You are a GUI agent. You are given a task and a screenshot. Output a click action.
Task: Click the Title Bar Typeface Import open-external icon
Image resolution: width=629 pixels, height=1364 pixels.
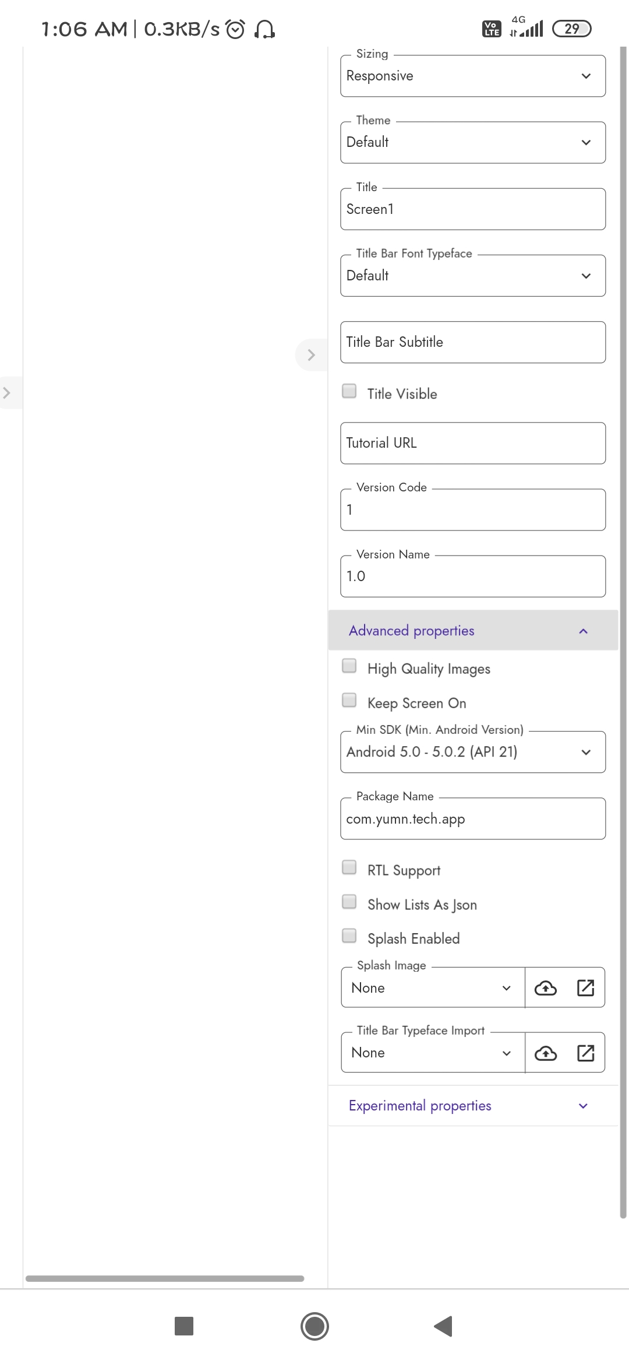point(585,1053)
